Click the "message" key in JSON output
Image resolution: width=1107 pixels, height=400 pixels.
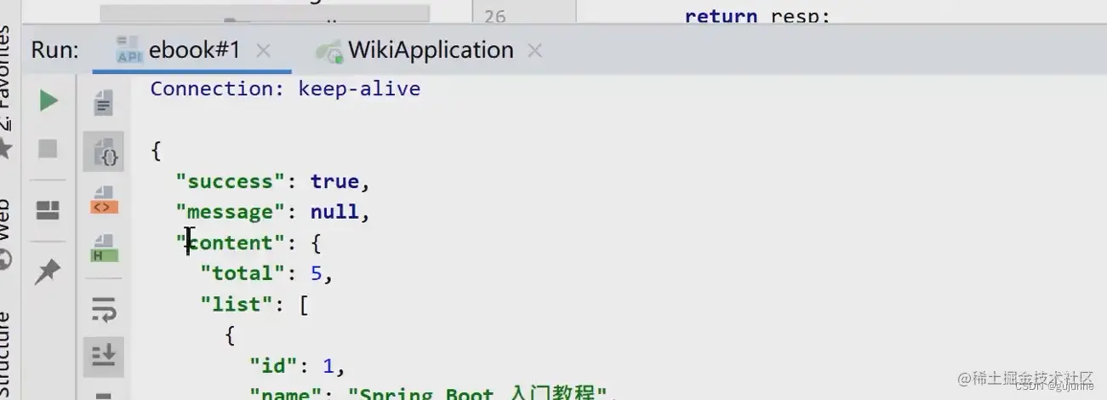click(231, 212)
